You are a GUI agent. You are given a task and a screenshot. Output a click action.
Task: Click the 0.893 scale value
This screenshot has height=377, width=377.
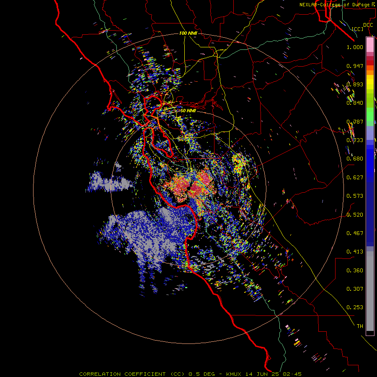355,84
